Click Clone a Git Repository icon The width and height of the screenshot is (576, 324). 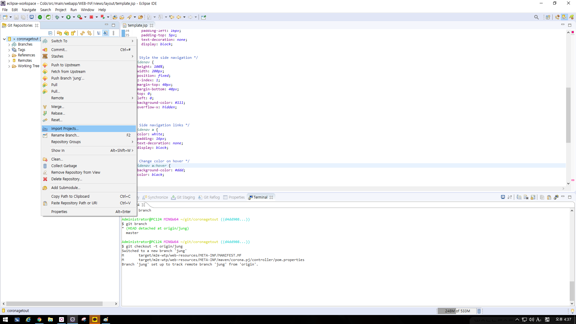point(66,33)
